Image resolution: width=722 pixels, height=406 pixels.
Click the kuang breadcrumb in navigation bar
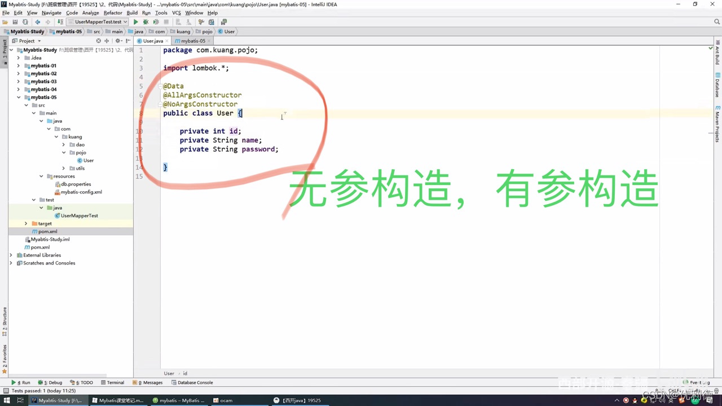(x=179, y=32)
